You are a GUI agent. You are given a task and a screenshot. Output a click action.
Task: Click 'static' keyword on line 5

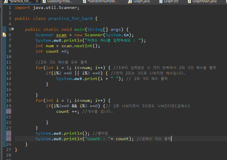[51, 30]
